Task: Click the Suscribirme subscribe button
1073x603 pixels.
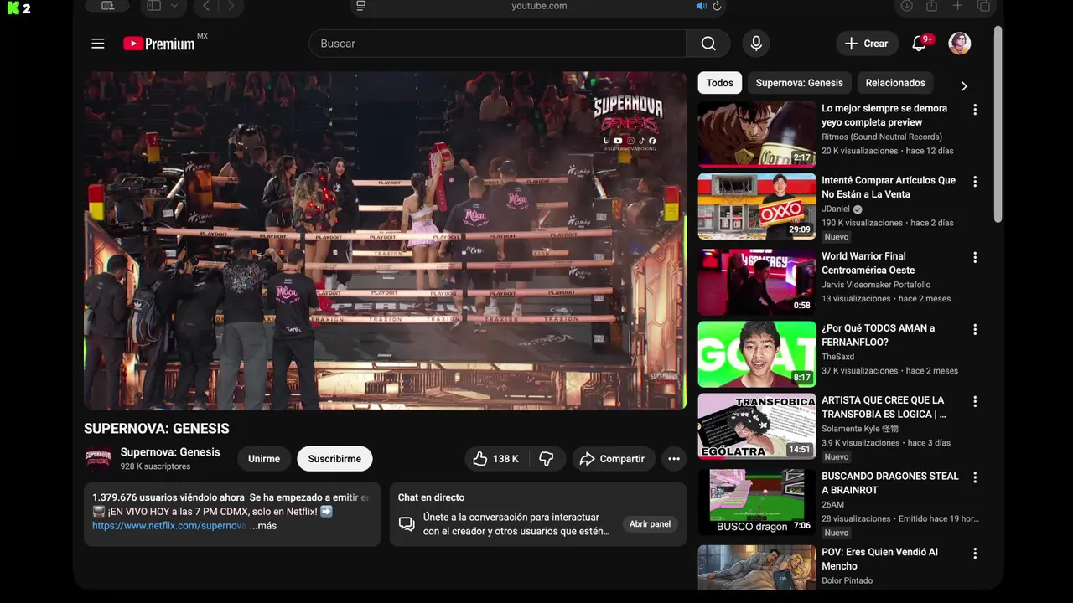Action: pos(334,459)
